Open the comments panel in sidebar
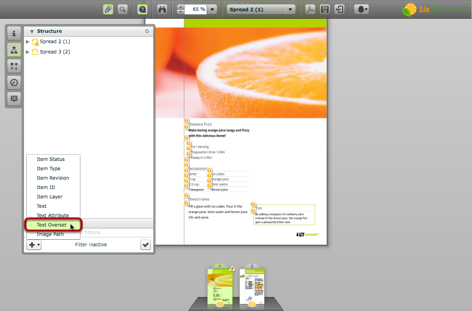 14,99
